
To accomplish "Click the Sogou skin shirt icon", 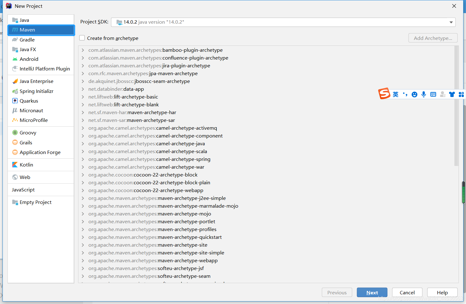I will [452, 94].
